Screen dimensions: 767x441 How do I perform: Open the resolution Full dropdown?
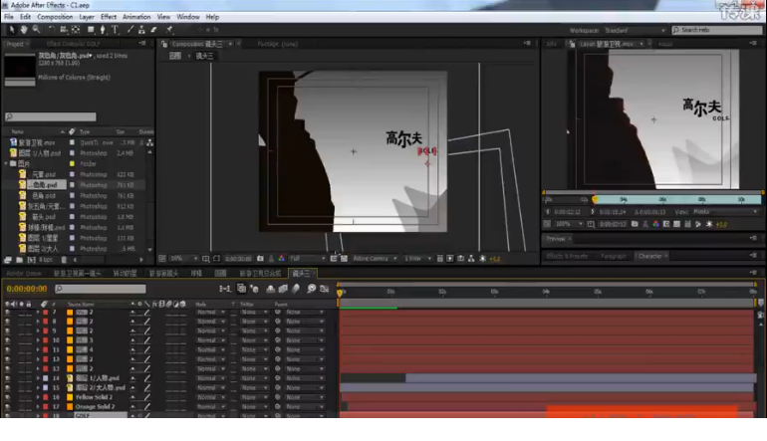coord(307,259)
